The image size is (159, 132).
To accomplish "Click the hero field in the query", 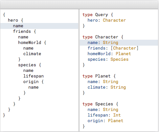I will 13,20.
